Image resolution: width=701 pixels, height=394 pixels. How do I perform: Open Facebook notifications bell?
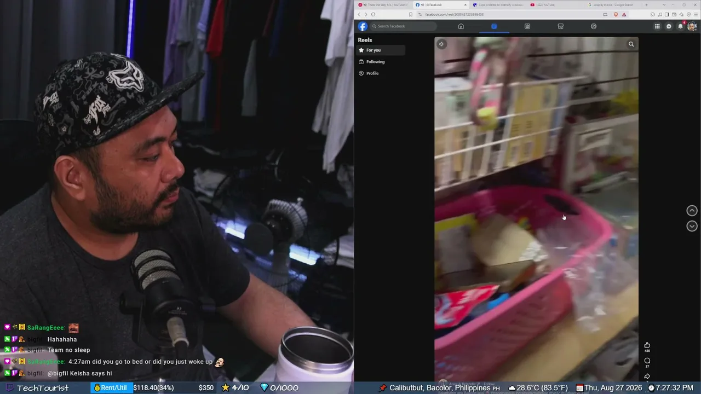[x=681, y=26]
